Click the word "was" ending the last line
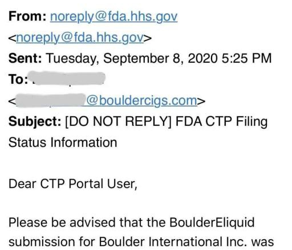Screen dimensions: 292x250 (x=262, y=243)
